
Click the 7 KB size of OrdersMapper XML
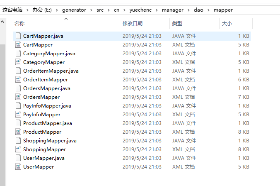(x=244, y=97)
